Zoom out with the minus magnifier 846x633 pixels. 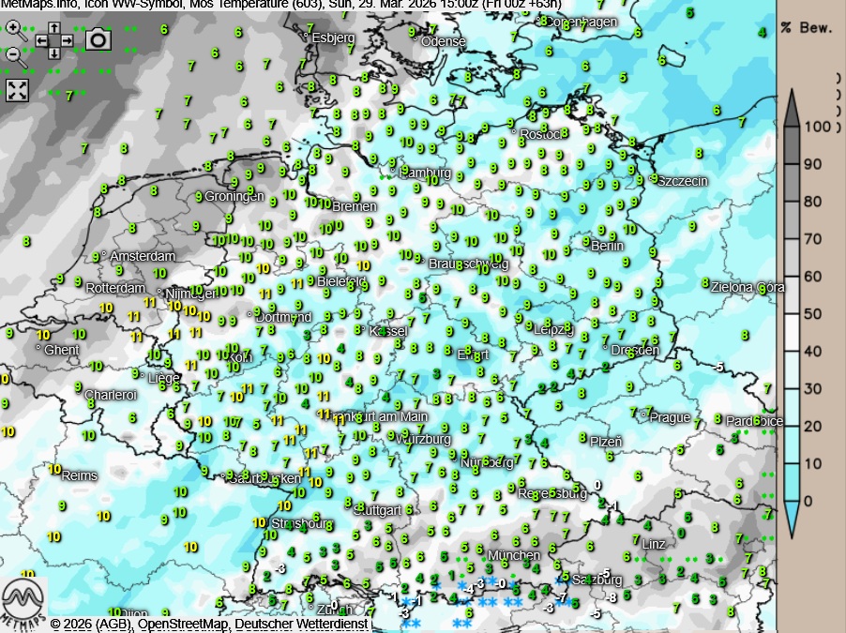point(15,54)
